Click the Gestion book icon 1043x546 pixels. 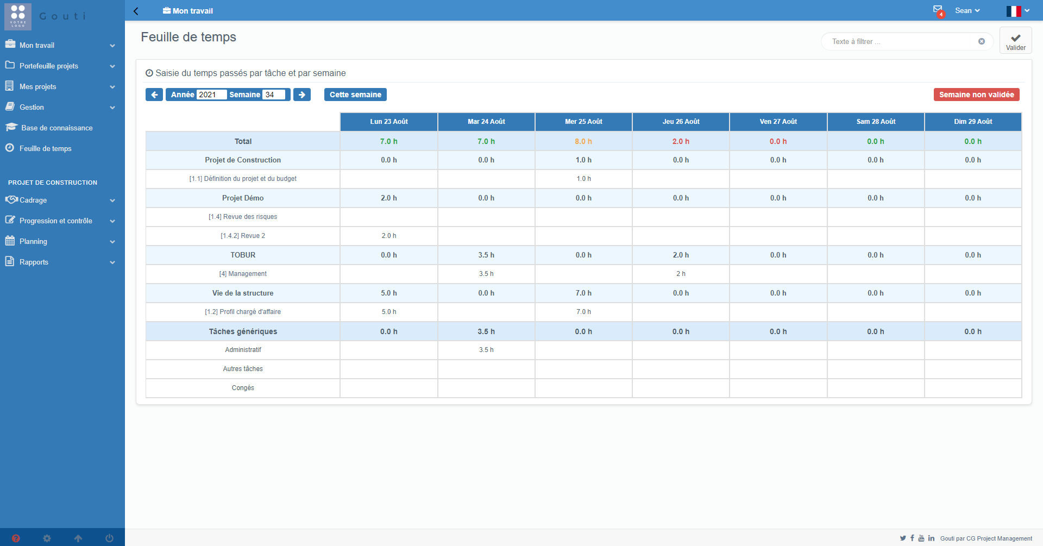point(10,106)
